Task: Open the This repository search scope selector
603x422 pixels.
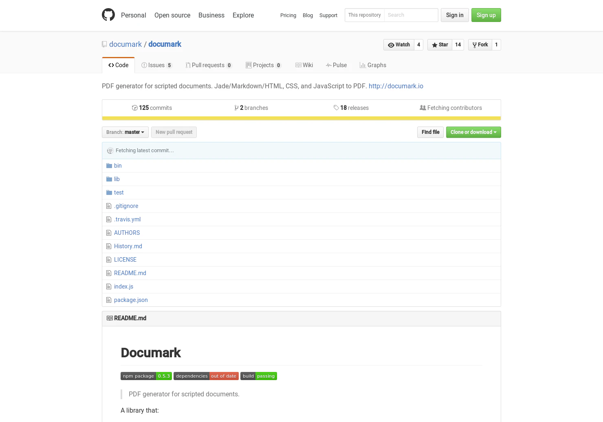Action: tap(364, 15)
